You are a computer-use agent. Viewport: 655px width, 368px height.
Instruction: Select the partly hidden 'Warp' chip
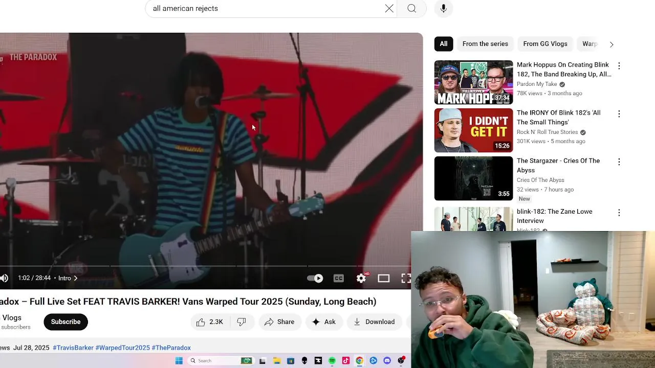589,44
